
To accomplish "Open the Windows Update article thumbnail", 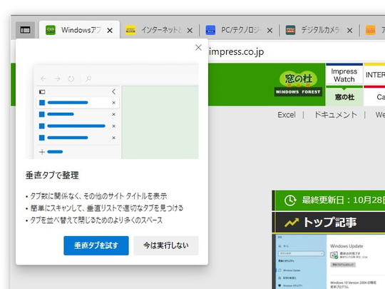I will click(329, 261).
